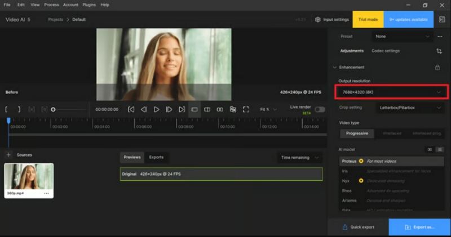Switch to the Codec settings tab

pyautogui.click(x=386, y=51)
